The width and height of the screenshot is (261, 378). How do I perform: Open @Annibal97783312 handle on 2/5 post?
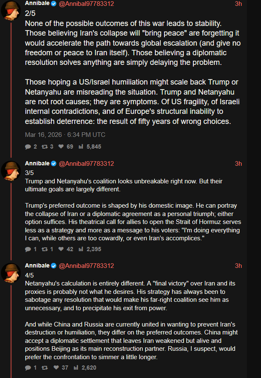(86, 4)
